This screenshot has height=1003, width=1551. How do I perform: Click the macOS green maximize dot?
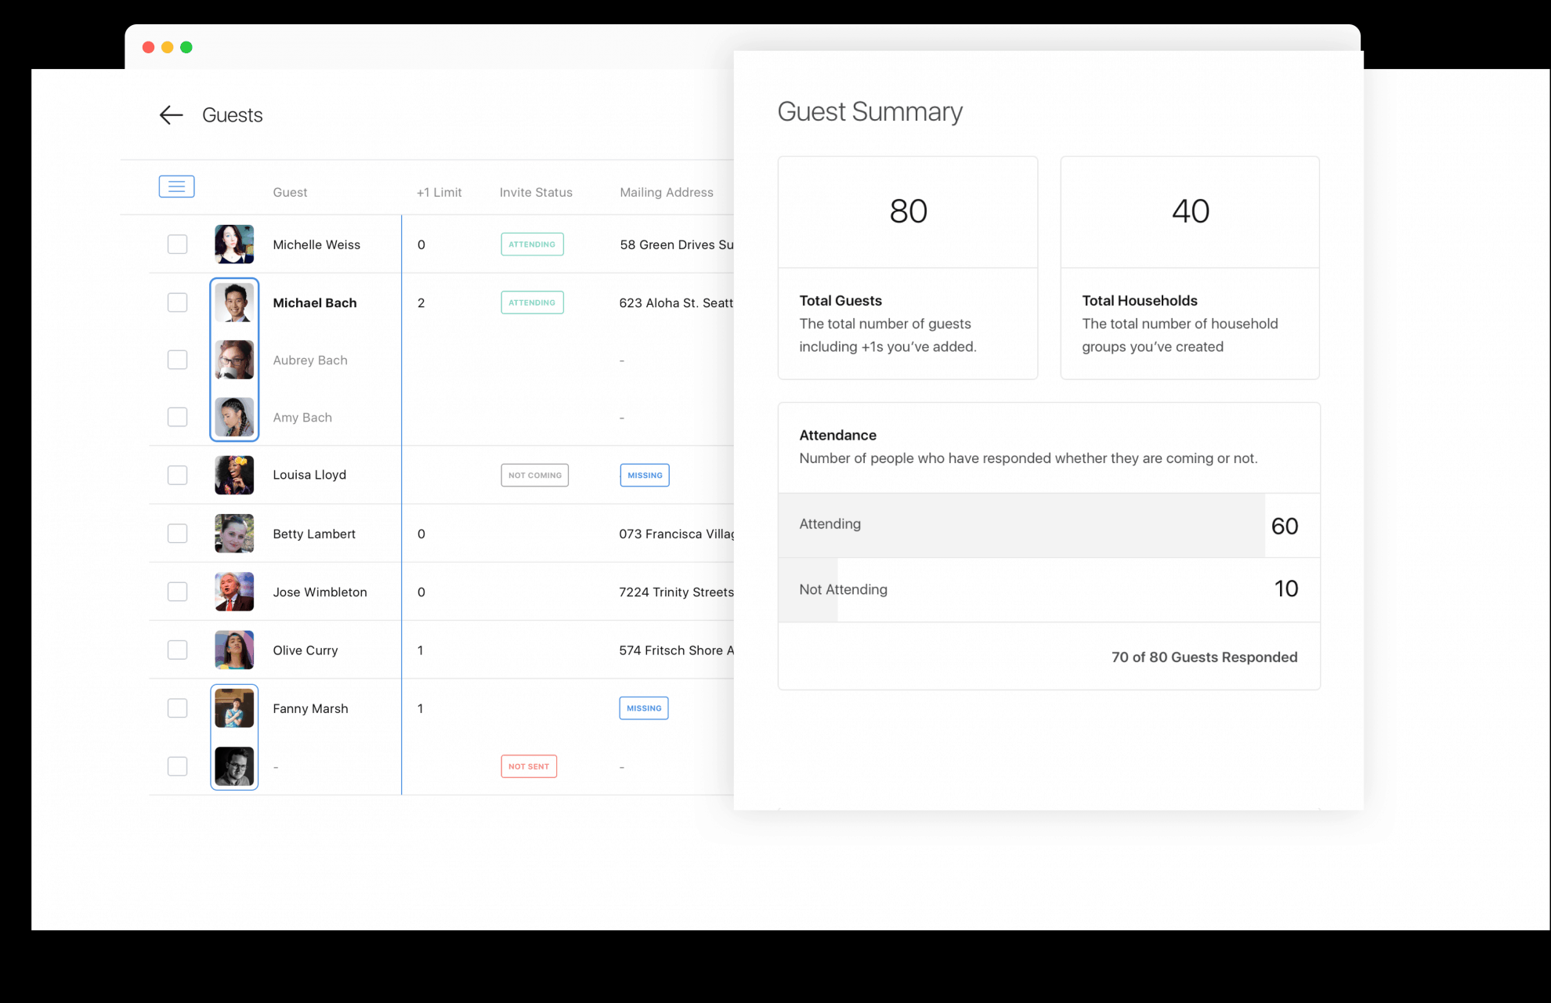pyautogui.click(x=186, y=47)
